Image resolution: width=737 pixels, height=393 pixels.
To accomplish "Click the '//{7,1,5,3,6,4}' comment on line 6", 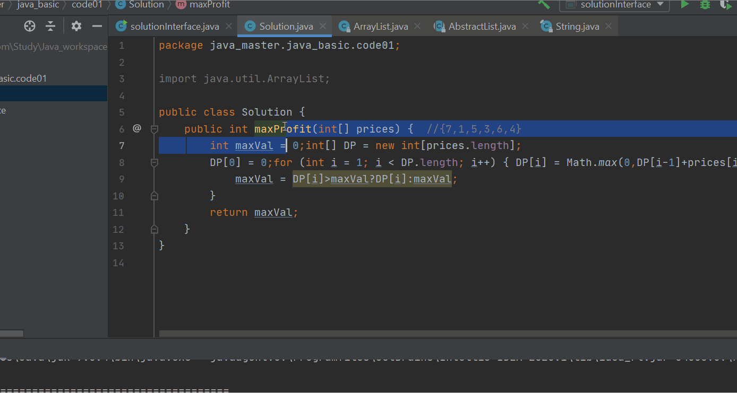I will point(474,129).
